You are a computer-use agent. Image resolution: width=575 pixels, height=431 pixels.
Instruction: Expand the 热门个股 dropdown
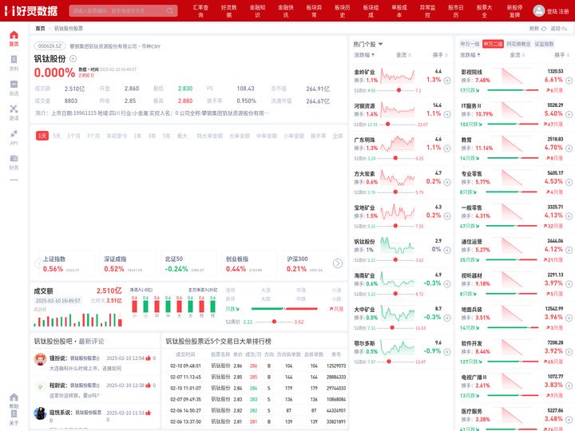pyautogui.click(x=368, y=45)
